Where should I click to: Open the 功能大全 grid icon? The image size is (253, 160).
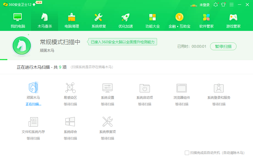(152, 18)
